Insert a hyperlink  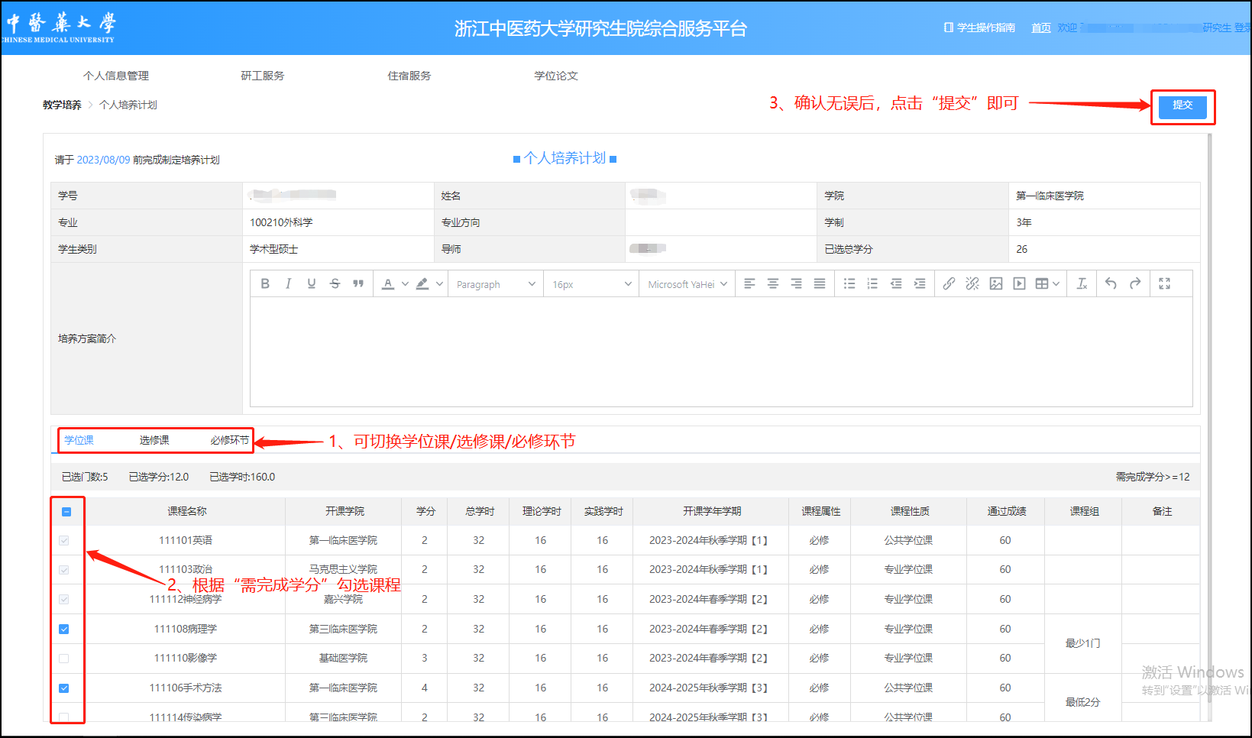(x=949, y=283)
